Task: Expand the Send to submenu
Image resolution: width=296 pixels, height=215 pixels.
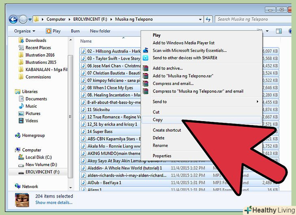Action: (x=202, y=102)
